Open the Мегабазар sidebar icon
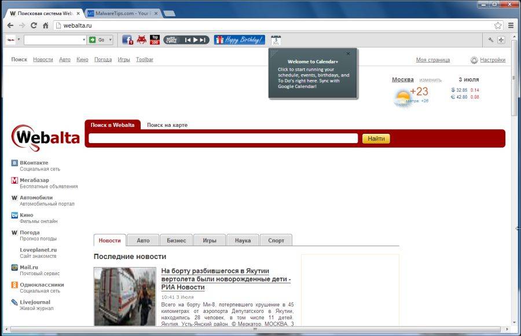 tap(14, 180)
